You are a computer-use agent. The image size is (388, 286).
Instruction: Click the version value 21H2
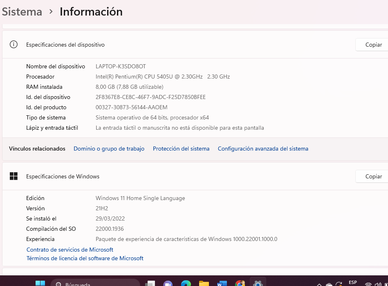coord(102,208)
